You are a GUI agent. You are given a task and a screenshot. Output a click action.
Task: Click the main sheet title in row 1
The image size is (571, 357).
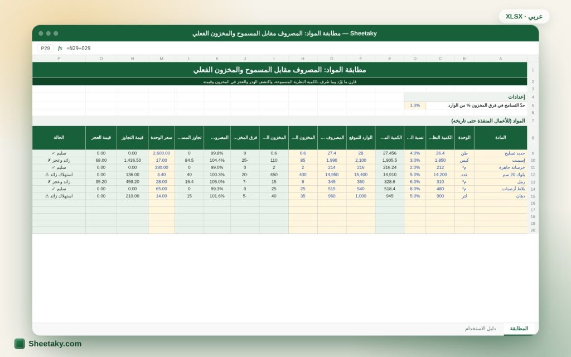[280, 70]
